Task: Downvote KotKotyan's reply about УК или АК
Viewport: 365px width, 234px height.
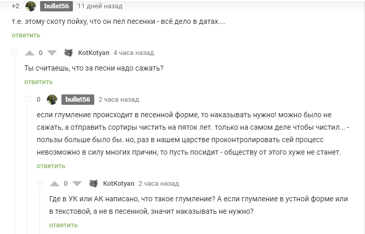Action: point(77,184)
